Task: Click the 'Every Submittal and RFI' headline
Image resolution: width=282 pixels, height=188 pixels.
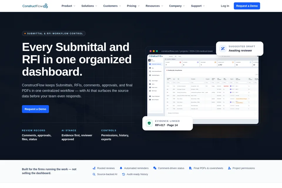Action: 77,59
